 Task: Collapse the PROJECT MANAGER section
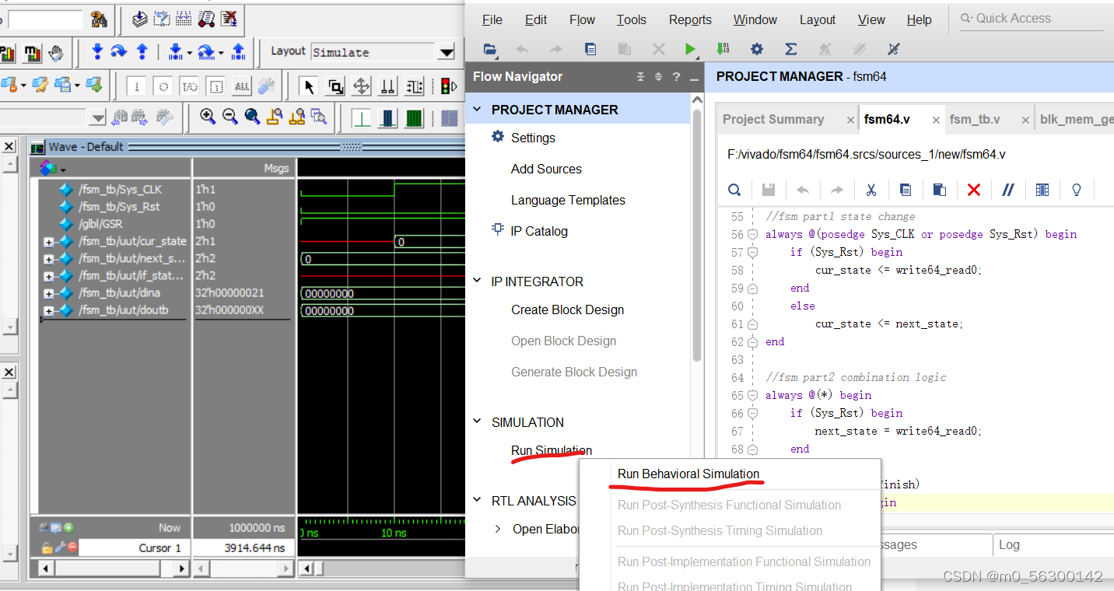click(478, 110)
